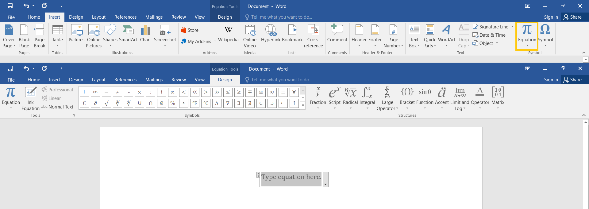Insert the element-of (∈) symbol
Viewport: 589px width, 209px height.
click(261, 103)
